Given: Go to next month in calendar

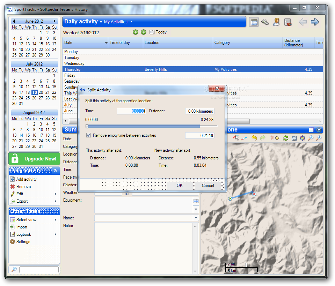Looking at the screenshot, I should coord(54,21).
